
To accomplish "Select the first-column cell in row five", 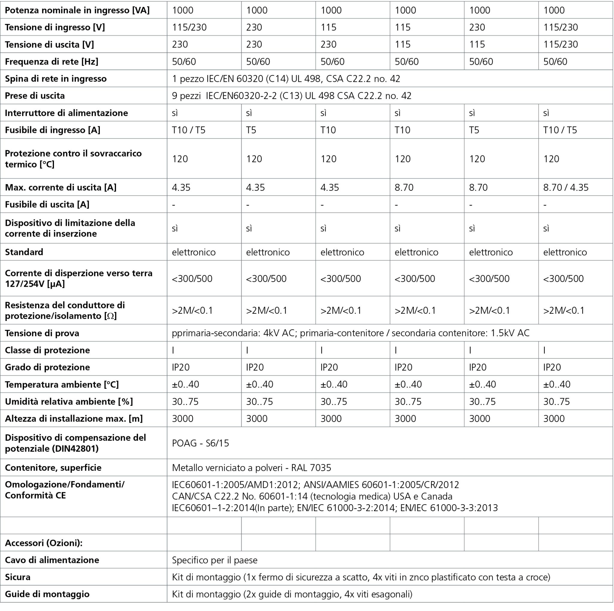I will 84,78.
